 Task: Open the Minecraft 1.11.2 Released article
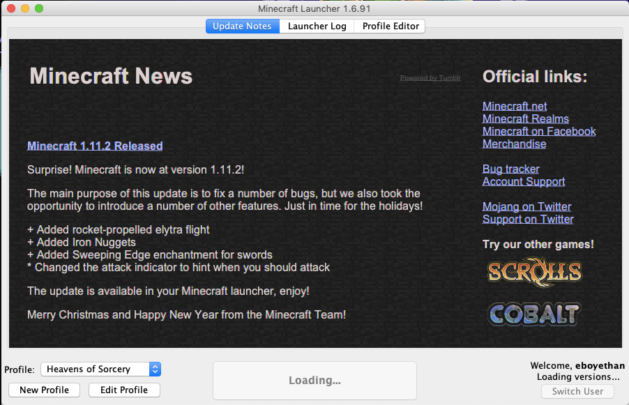(x=94, y=146)
